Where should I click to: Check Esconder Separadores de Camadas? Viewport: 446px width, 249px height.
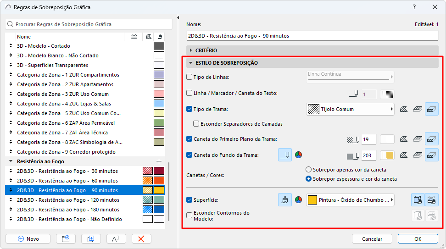(196, 124)
